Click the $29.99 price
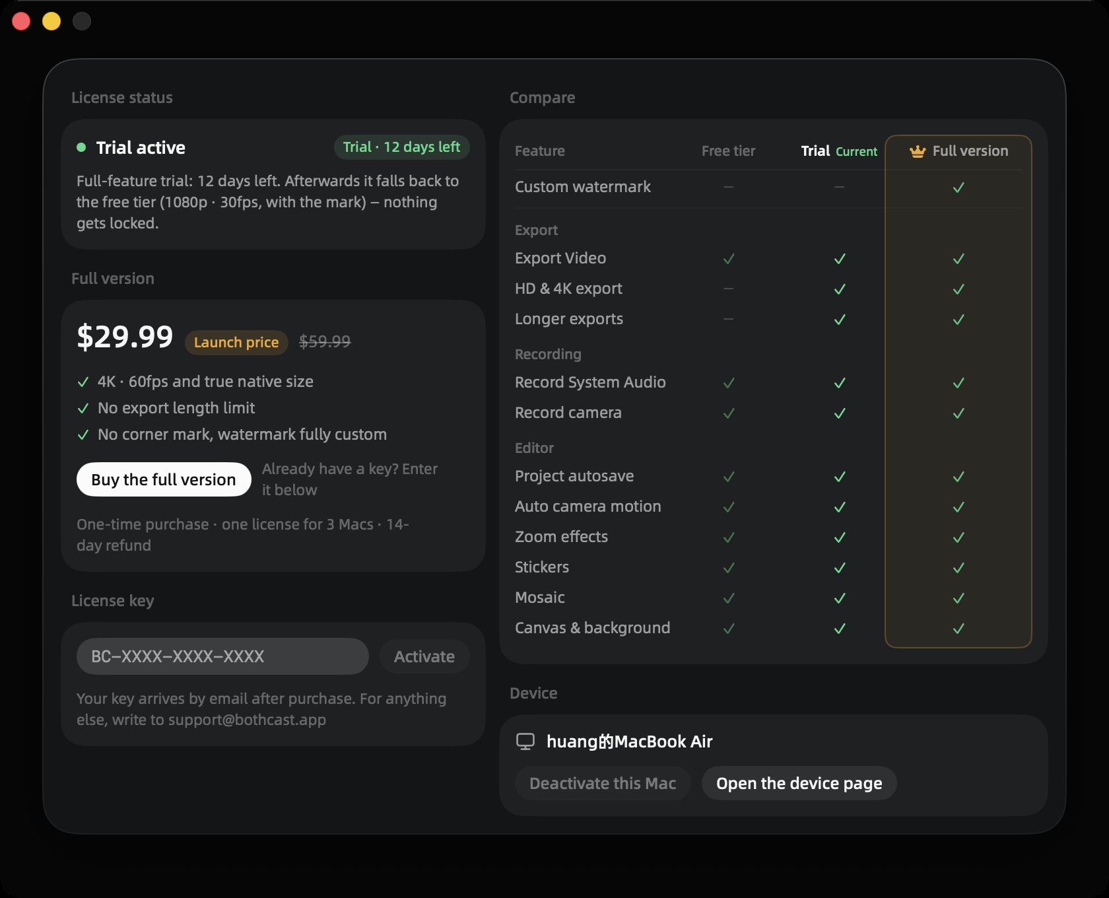 tap(125, 337)
